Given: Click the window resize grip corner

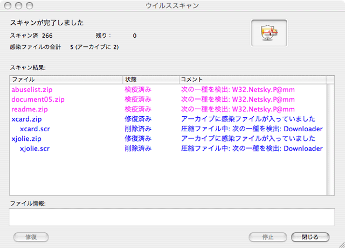Looking at the screenshot, I should pos(342,245).
